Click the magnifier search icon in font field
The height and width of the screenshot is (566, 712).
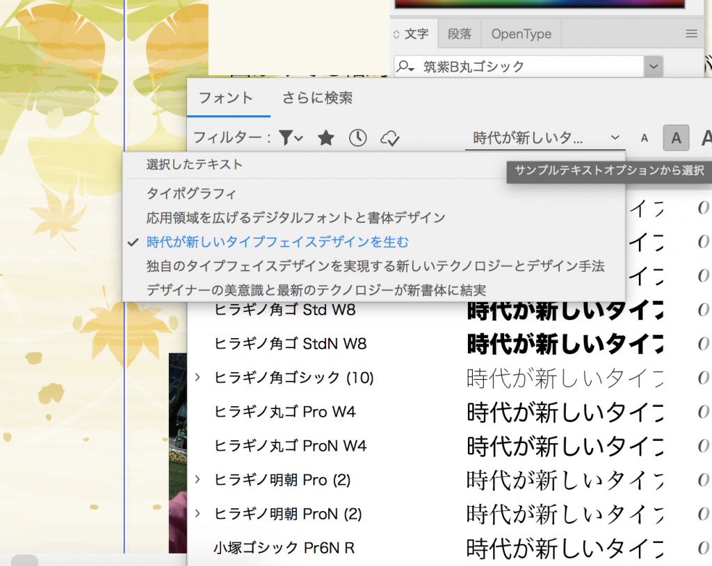click(405, 67)
